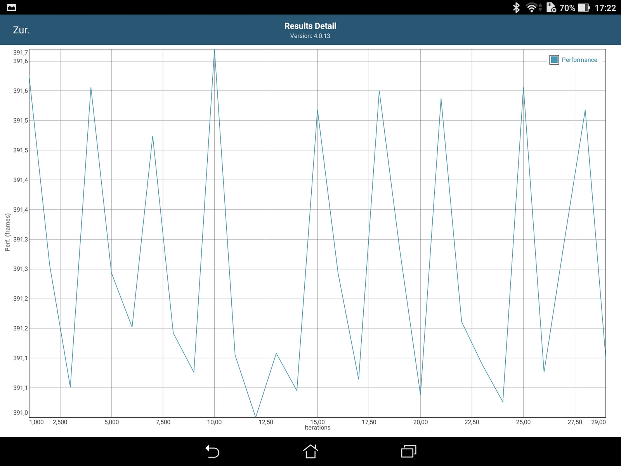Tap the SD card status icon

pyautogui.click(x=551, y=7)
